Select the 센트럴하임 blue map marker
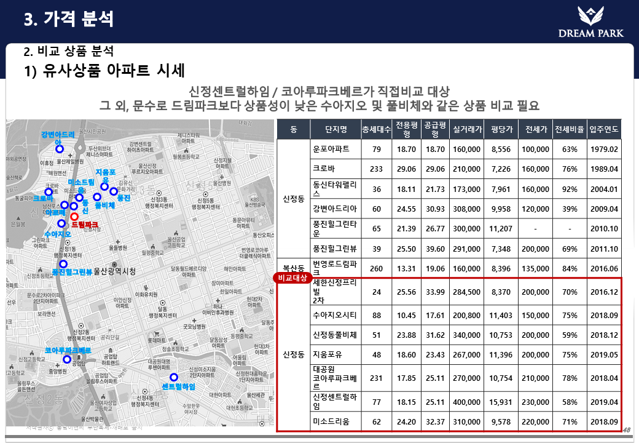The image size is (639, 443). 174,377
